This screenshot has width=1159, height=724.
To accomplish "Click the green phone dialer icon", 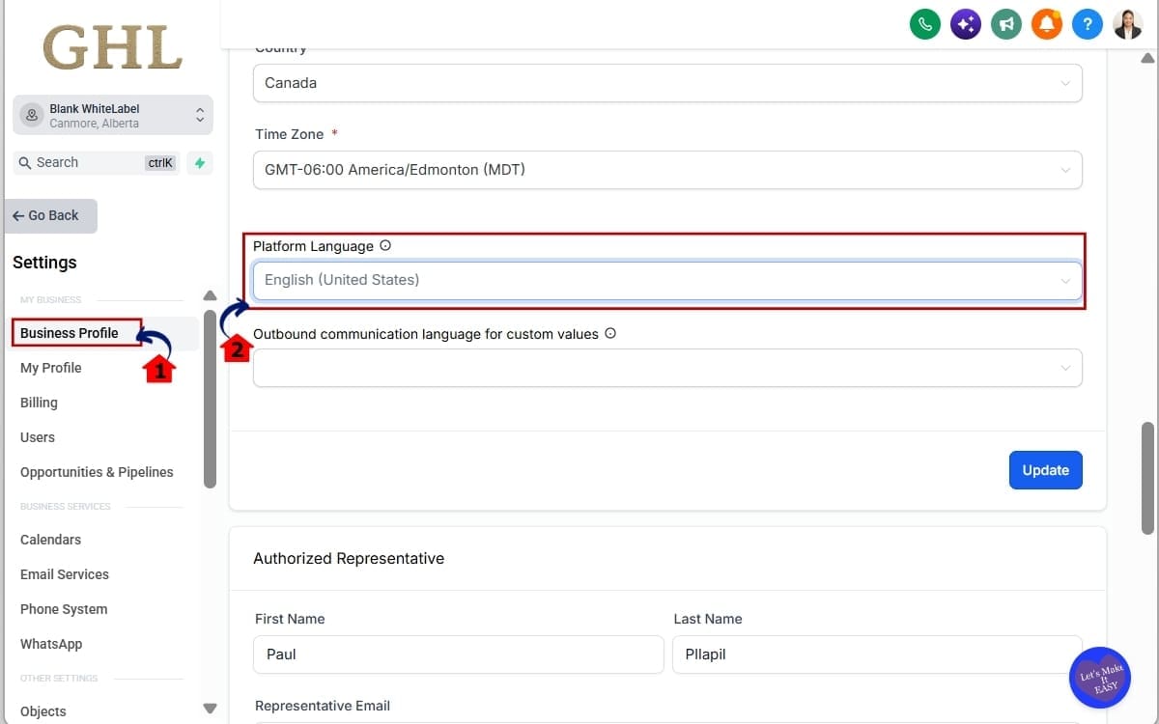I will [925, 24].
